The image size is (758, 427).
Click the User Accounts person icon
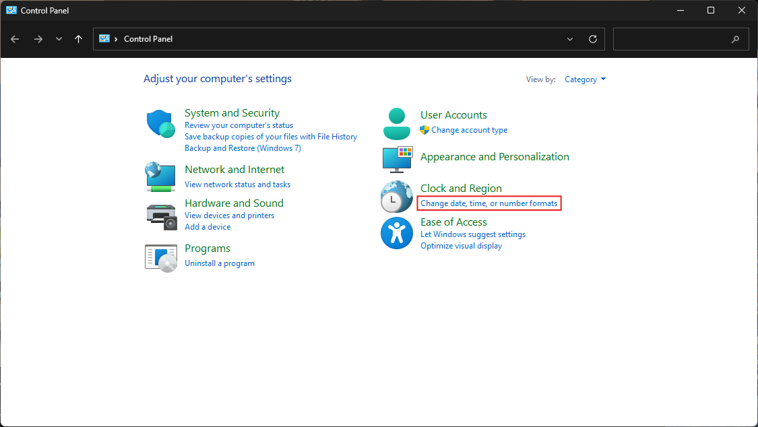(397, 124)
